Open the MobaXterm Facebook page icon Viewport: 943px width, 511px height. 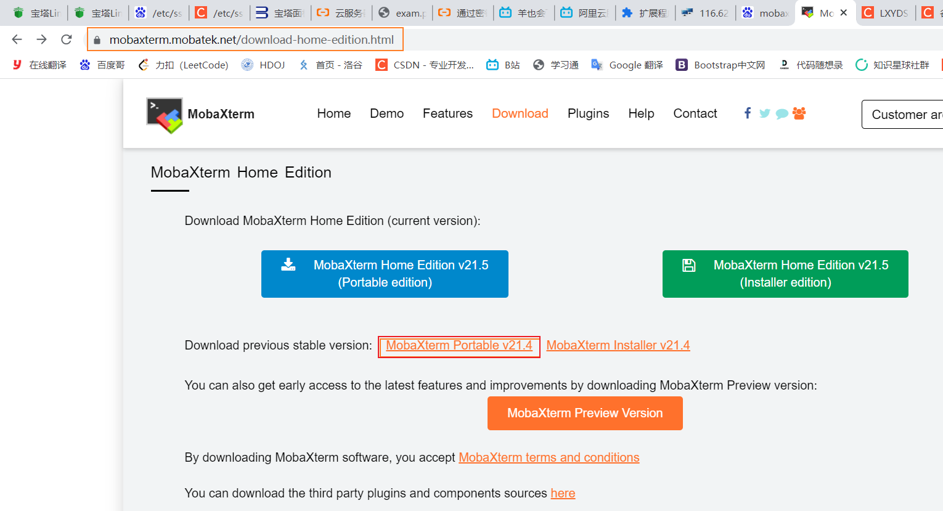coord(748,113)
